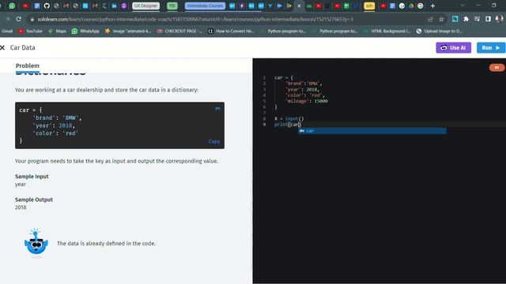Expand the green YBI tab group
506x284 pixels.
[172, 6]
